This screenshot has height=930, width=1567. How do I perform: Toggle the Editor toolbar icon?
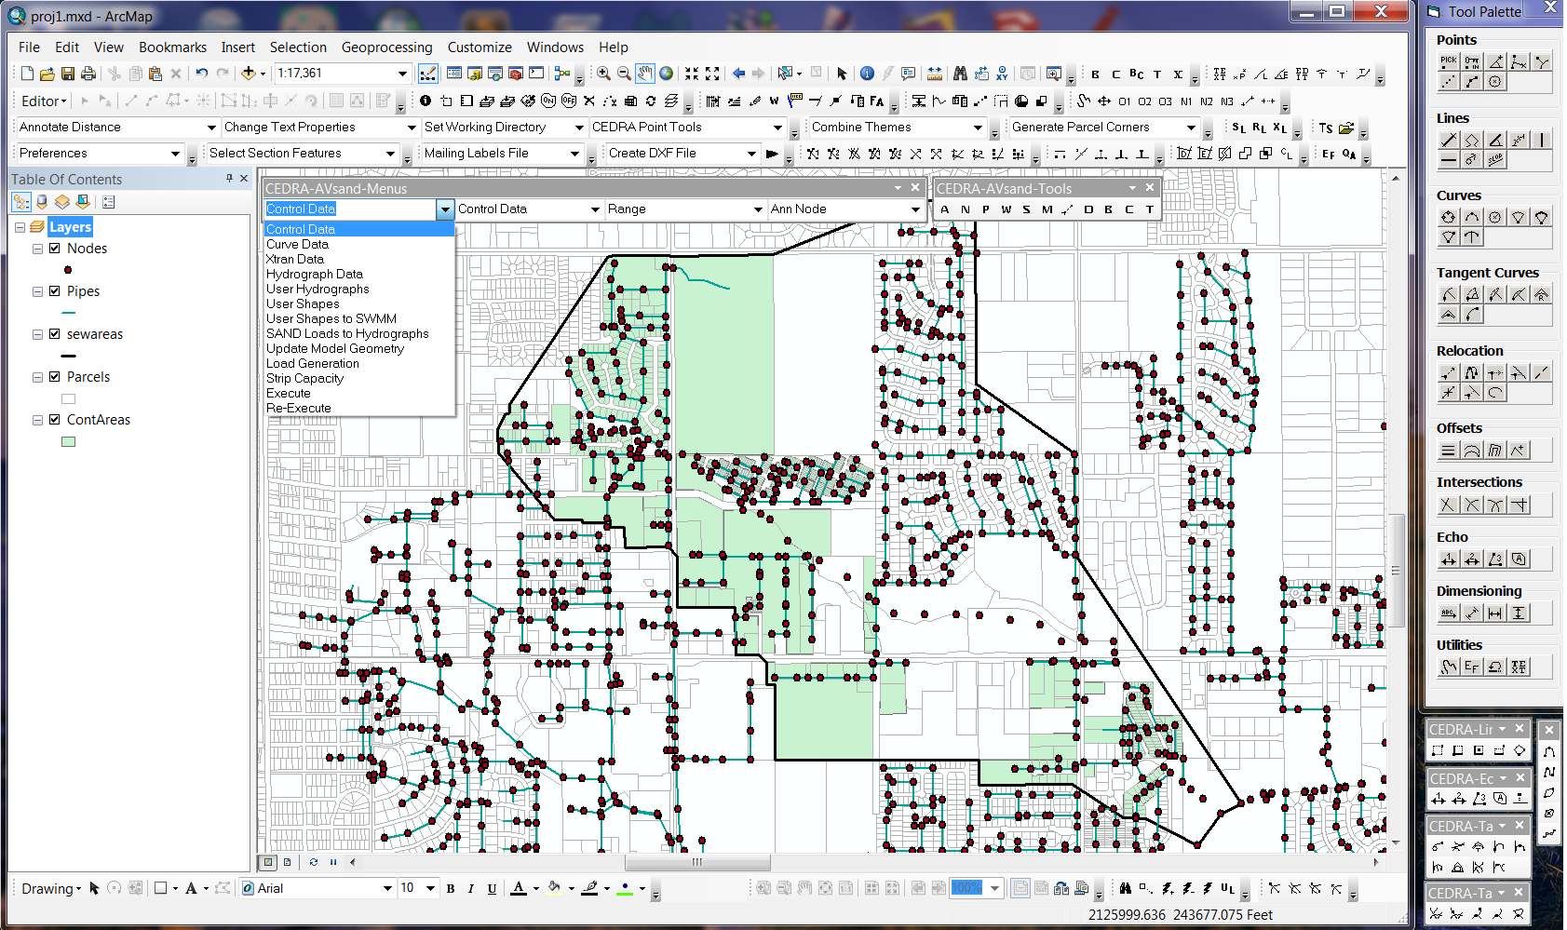point(427,74)
